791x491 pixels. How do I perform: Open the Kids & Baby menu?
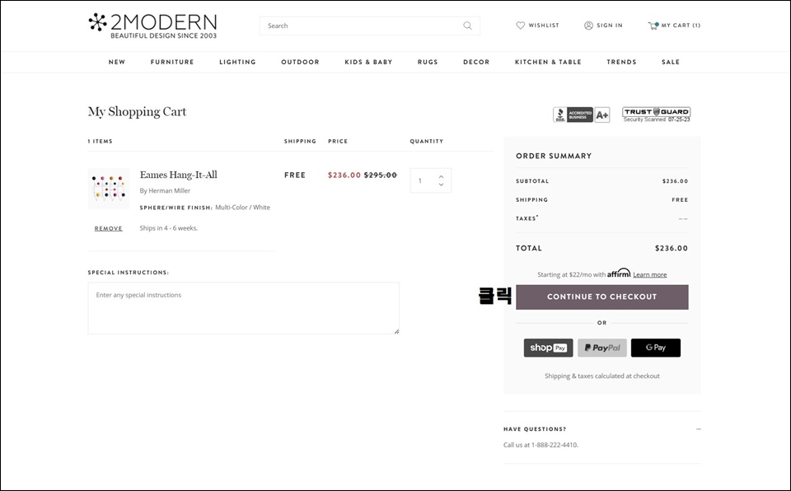point(368,62)
